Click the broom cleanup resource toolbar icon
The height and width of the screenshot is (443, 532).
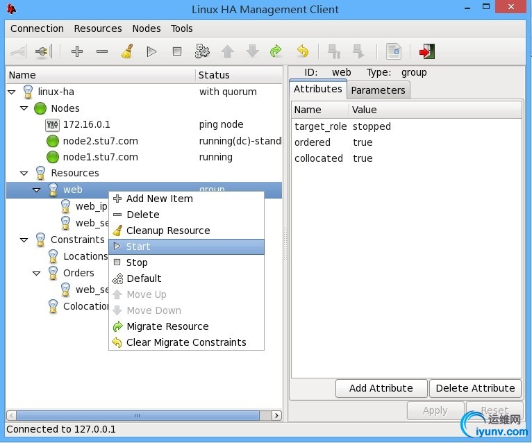coord(127,51)
